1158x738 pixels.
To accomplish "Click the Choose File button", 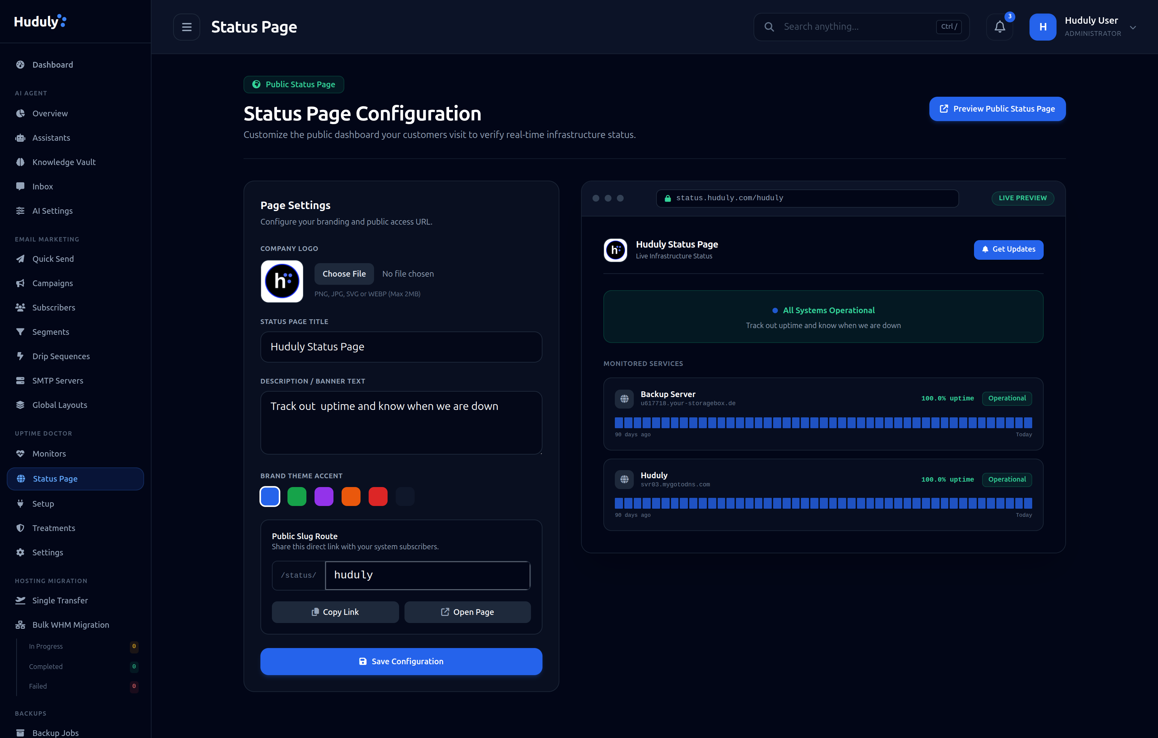I will click(344, 274).
